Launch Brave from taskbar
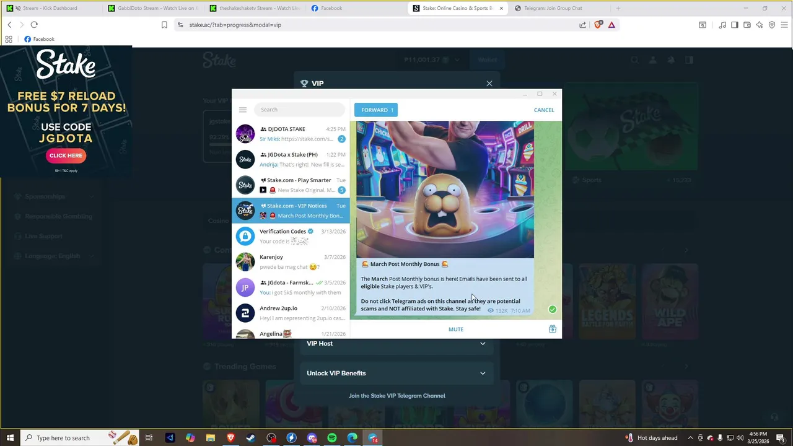Viewport: 793px width, 446px height. click(230, 438)
